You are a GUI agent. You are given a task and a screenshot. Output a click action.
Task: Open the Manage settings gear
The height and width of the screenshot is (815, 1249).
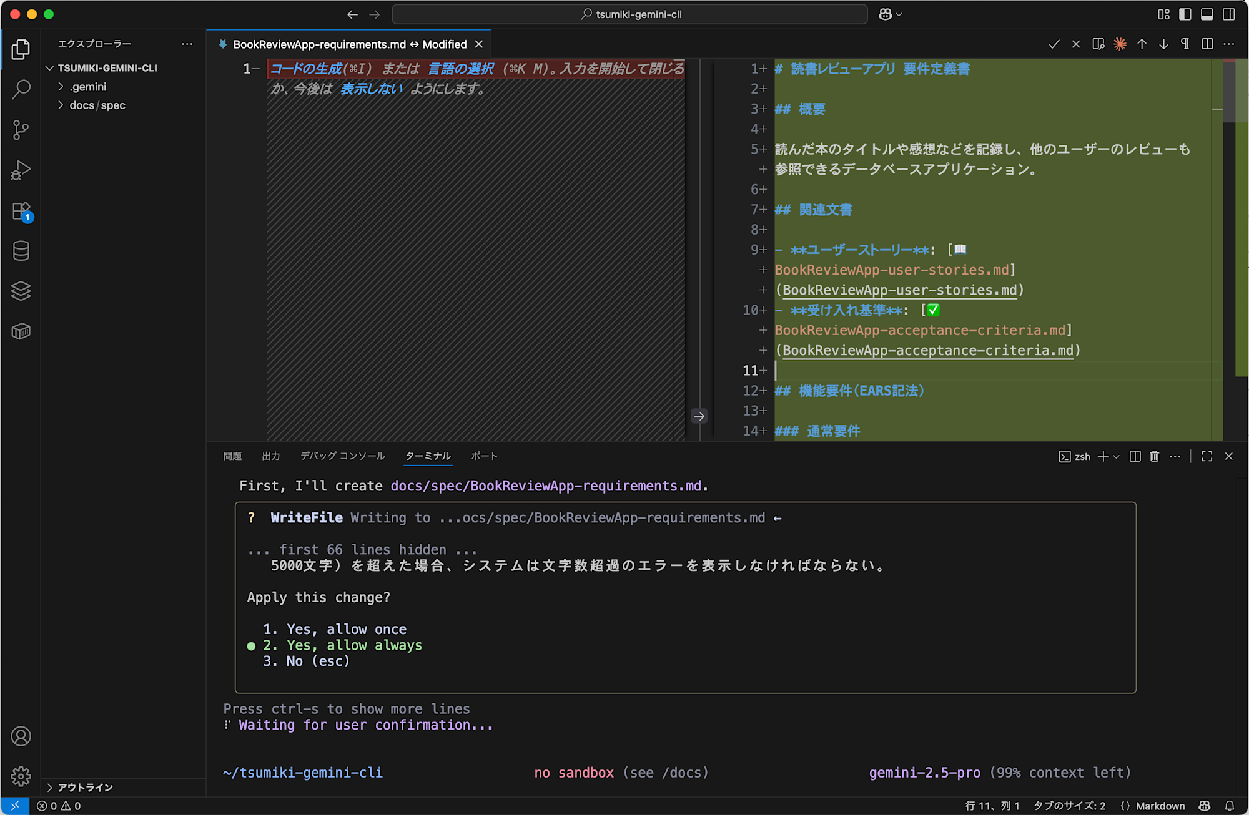pos(21,776)
